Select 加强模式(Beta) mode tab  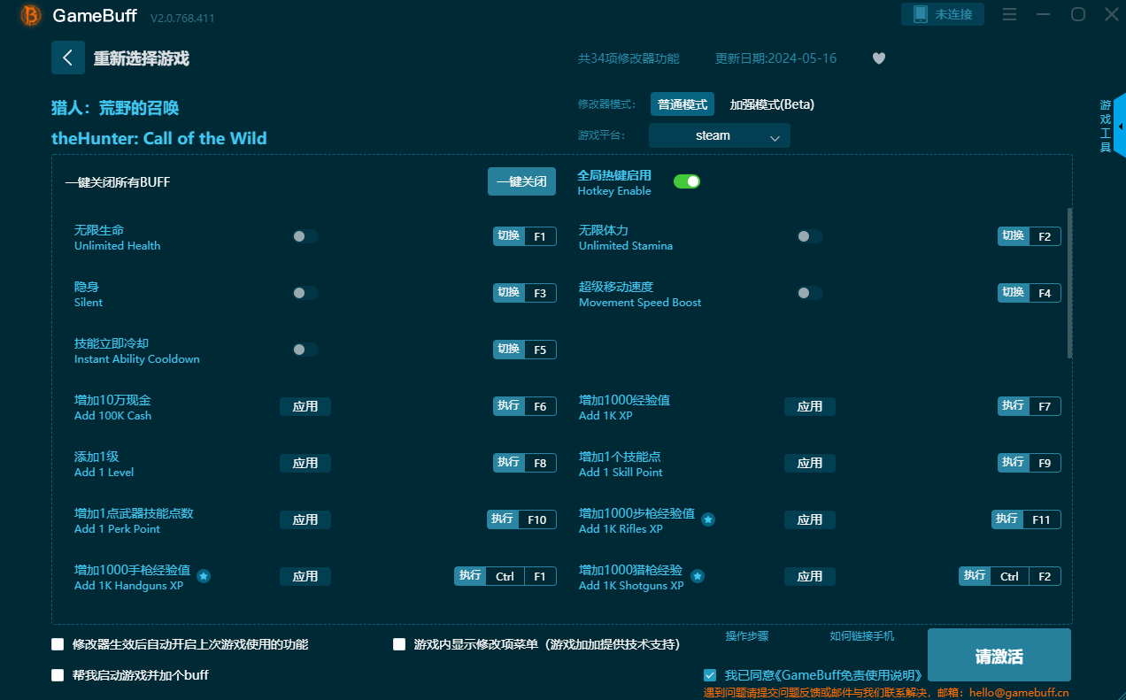772,104
